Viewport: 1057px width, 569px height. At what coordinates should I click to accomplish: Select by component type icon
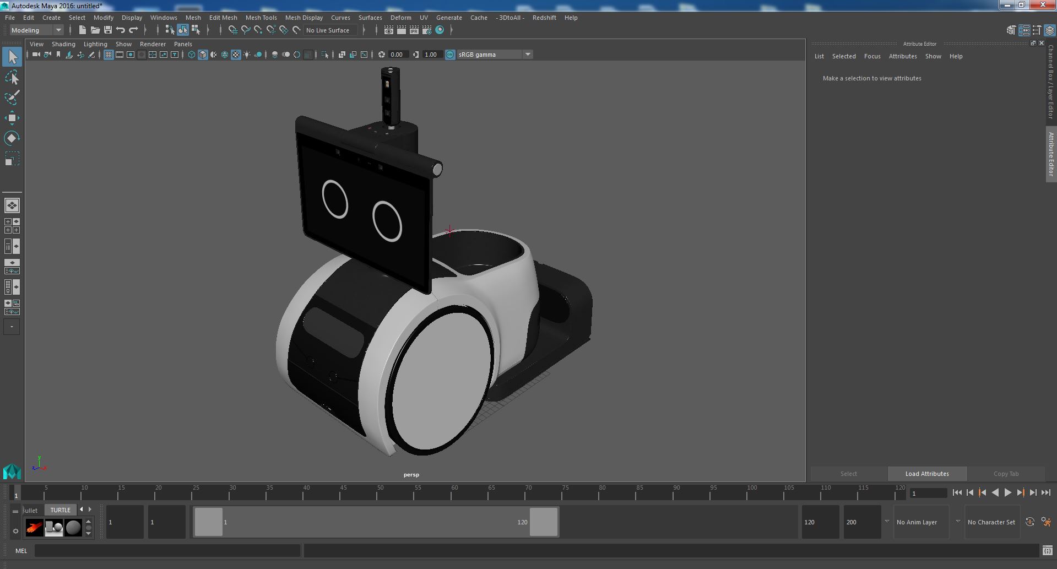pos(196,30)
